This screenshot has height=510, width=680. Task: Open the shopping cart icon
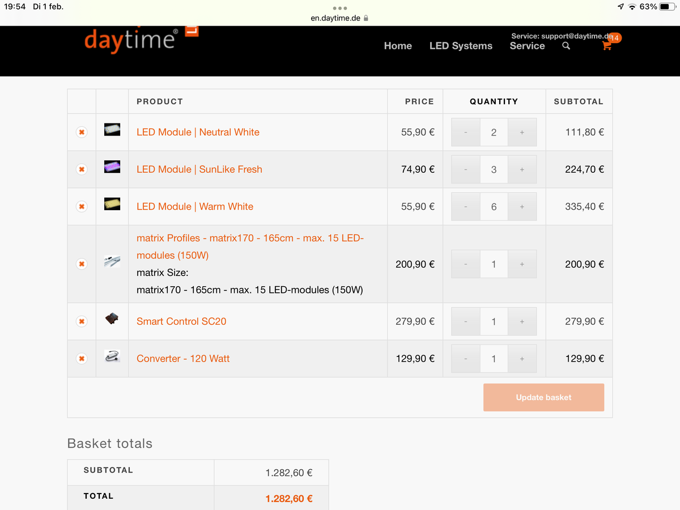click(607, 46)
